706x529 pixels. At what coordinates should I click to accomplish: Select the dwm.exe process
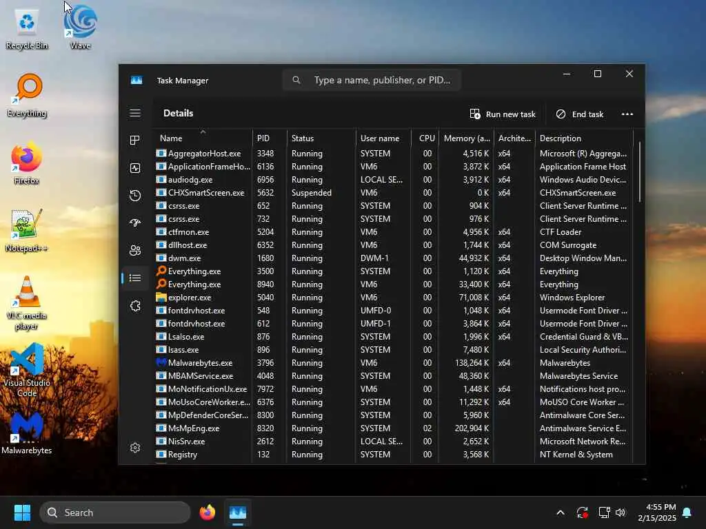(x=394, y=258)
